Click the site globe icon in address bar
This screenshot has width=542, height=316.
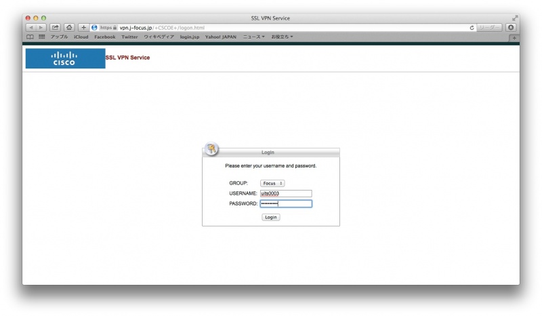94,28
